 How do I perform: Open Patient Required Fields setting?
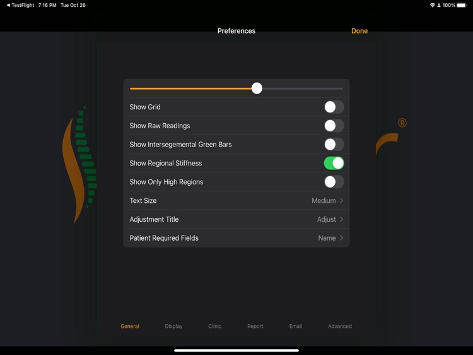pos(237,238)
